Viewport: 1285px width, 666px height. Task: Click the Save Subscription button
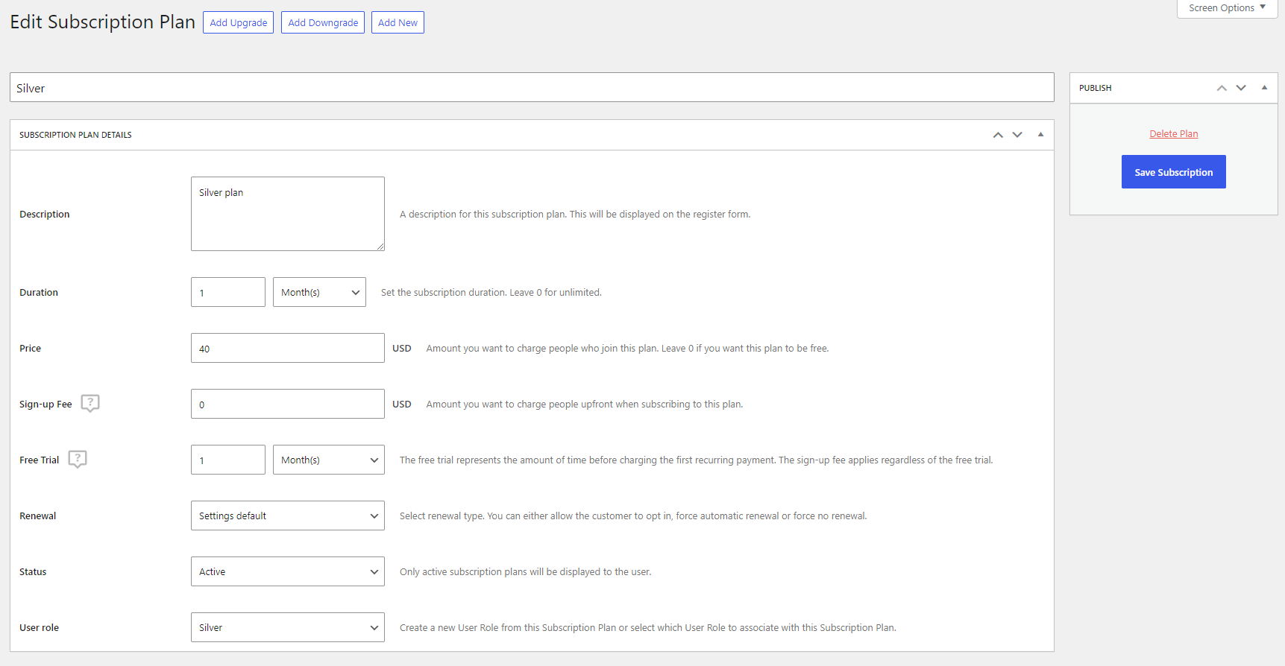(1173, 172)
